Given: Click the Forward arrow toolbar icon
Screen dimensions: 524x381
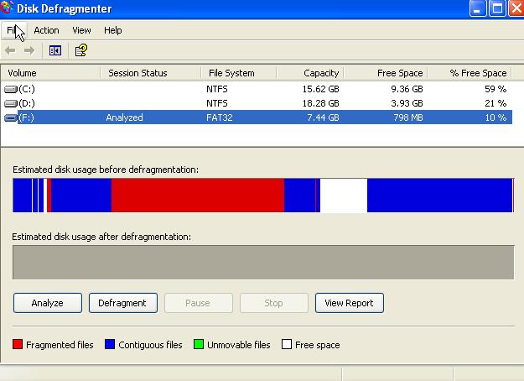Looking at the screenshot, I should pyautogui.click(x=29, y=50).
